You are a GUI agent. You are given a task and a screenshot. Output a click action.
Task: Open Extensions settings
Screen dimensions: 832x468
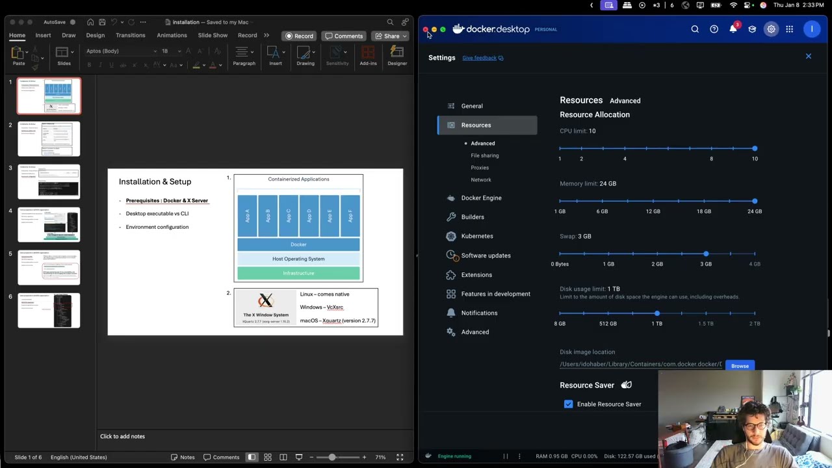(x=487, y=275)
